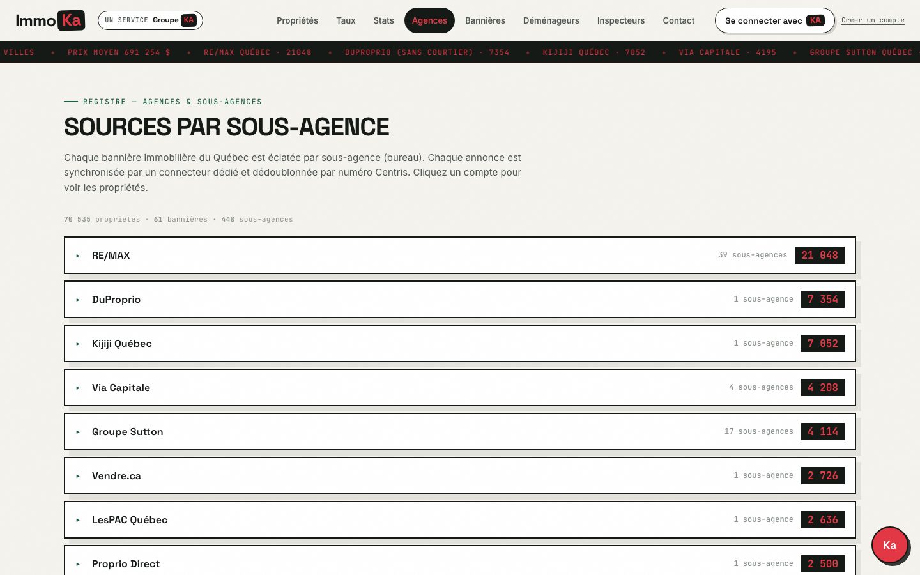This screenshot has width=920, height=575.
Task: Click the 39 sous-agences label
Action: pos(753,255)
